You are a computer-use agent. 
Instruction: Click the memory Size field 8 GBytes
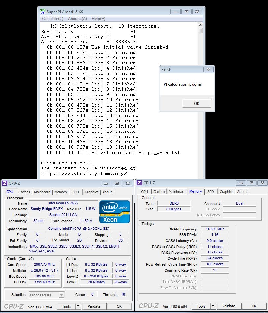pyautogui.click(x=174, y=209)
